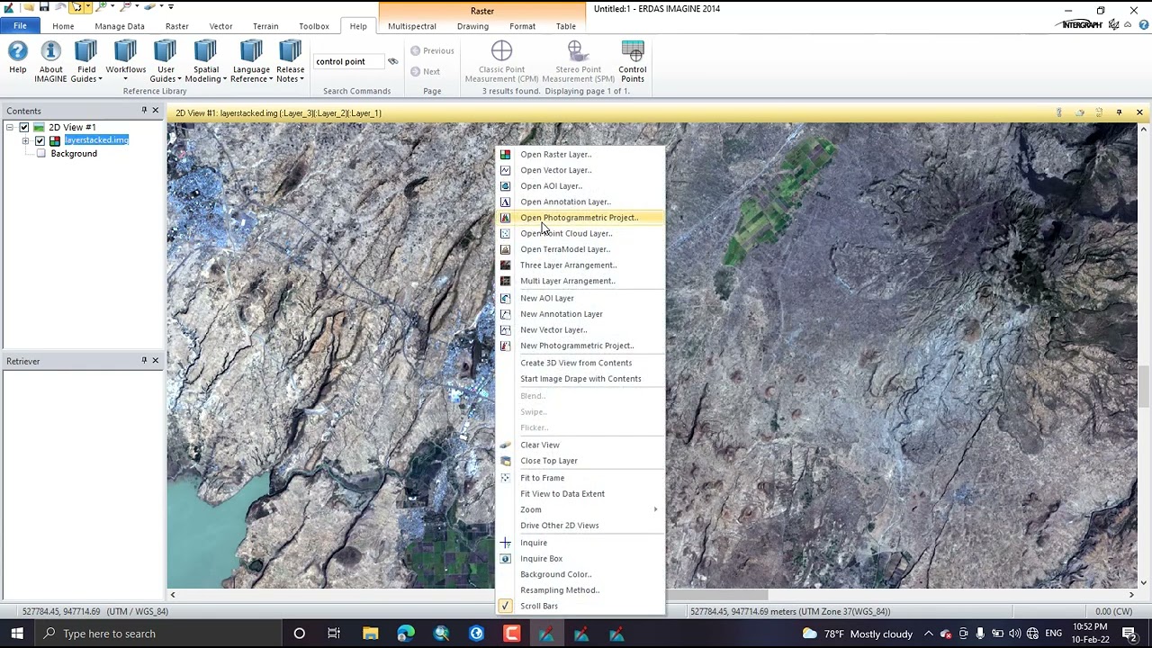The image size is (1152, 648).
Task: Expand the Workflows reference dropdown
Action: click(x=125, y=59)
